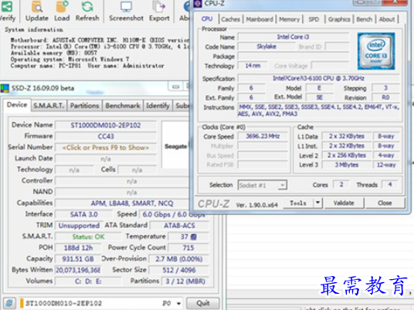Click the S.M.A.R.T. Status: OK value

[x=88, y=237]
